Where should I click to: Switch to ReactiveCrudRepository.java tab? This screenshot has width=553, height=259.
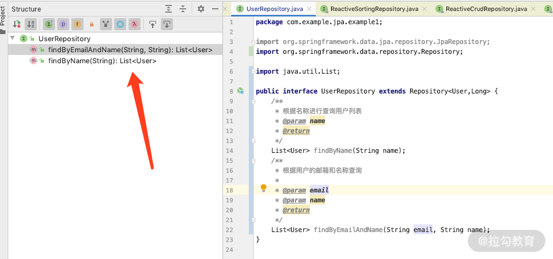(x=487, y=9)
